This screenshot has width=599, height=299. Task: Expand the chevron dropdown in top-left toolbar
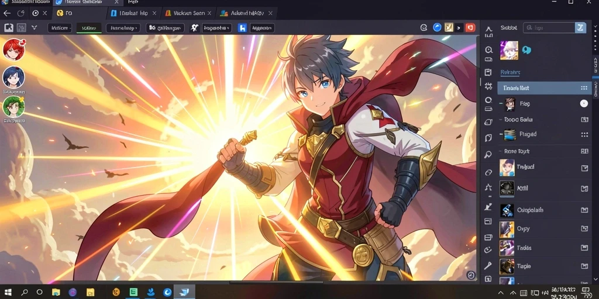click(34, 27)
